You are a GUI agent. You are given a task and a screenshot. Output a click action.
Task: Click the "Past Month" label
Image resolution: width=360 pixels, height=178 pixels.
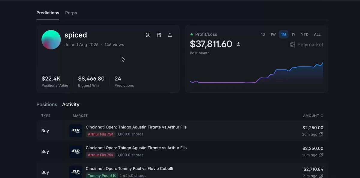(x=199, y=53)
